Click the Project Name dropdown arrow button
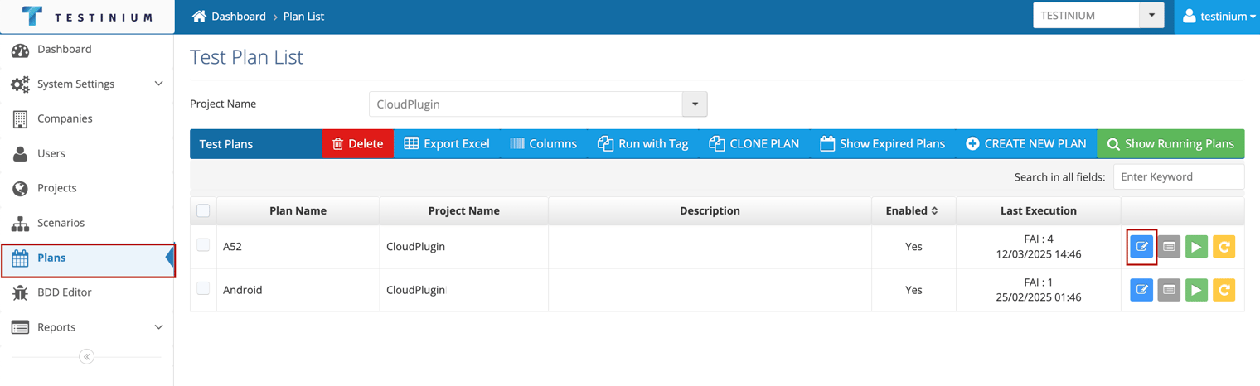The height and width of the screenshot is (386, 1260). 695,104
